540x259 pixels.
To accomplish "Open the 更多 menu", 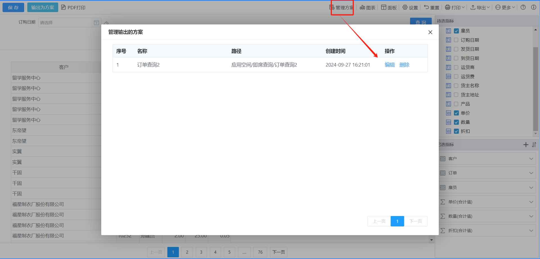I will (x=505, y=8).
